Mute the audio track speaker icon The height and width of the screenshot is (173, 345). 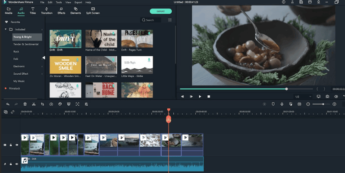(17, 164)
